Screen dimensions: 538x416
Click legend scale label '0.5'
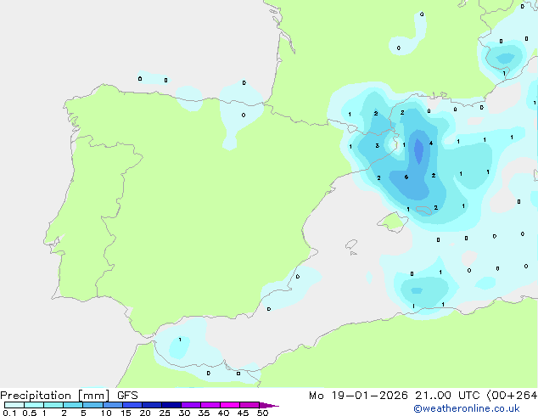[x=30, y=413]
